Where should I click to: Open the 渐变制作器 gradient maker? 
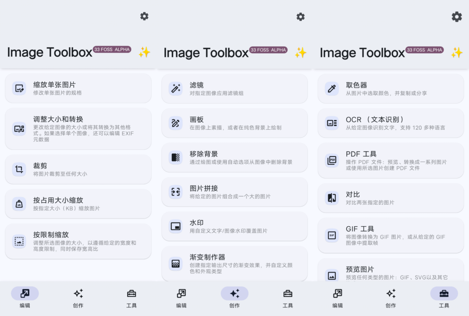click(234, 263)
